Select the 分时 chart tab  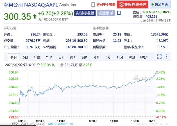[x=13, y=57]
